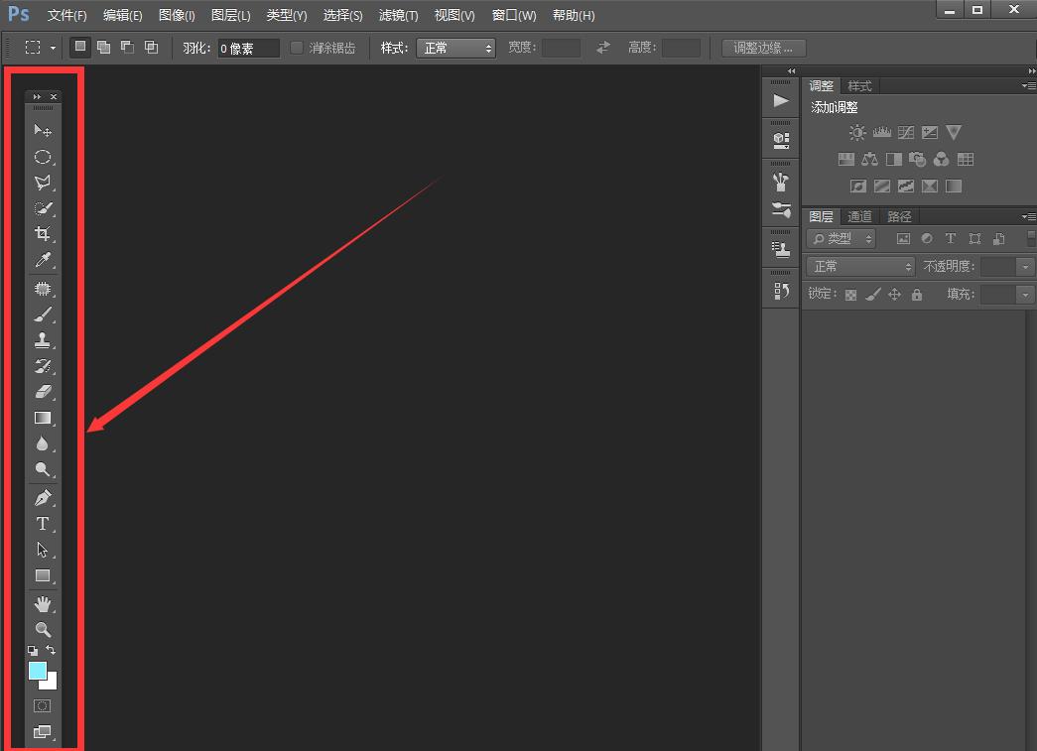This screenshot has width=1037, height=751.
Task: Select the Hand tool
Action: click(x=43, y=604)
